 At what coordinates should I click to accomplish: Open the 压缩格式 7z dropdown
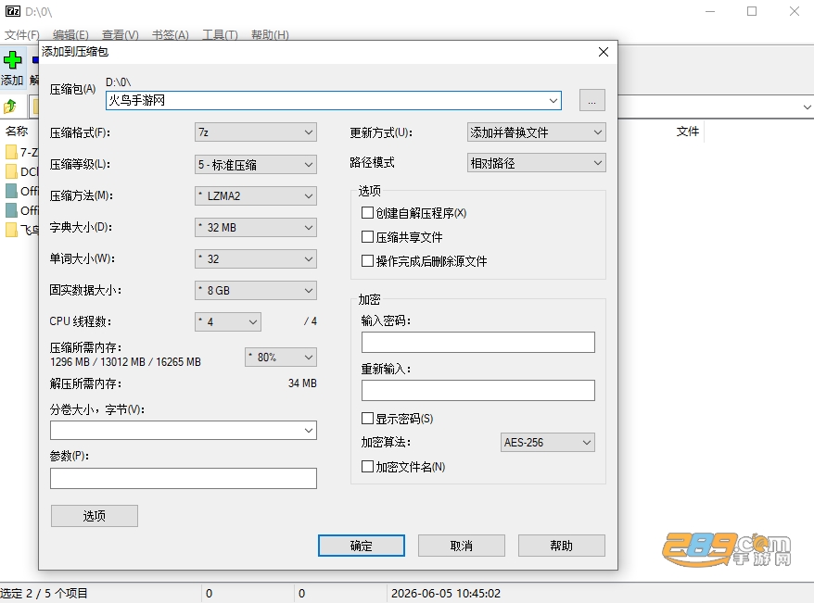point(255,132)
